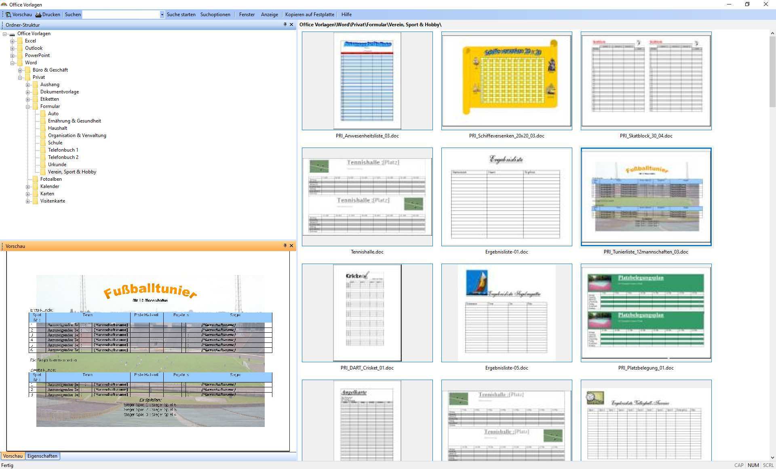Image resolution: width=776 pixels, height=469 pixels.
Task: Close the Vorschau preview panel
Action: (x=291, y=246)
